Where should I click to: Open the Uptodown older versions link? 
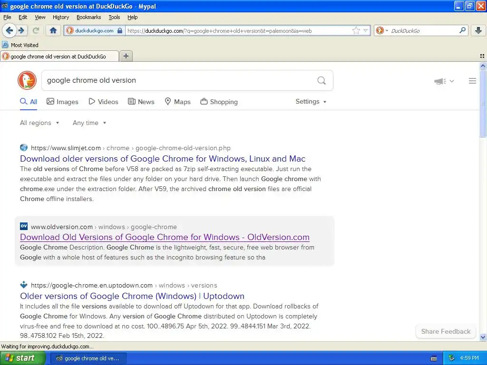point(132,296)
